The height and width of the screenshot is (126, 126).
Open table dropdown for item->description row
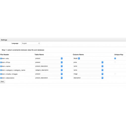pos(49,78)
